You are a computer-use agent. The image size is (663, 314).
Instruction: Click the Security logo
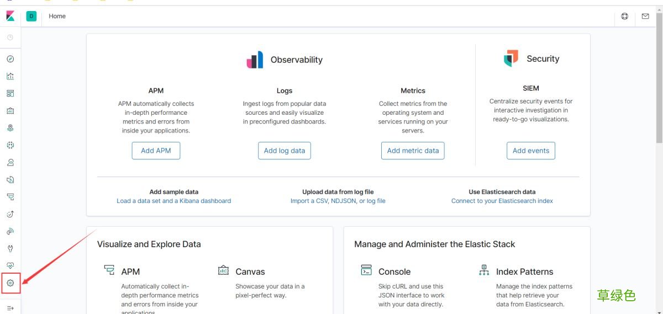511,58
